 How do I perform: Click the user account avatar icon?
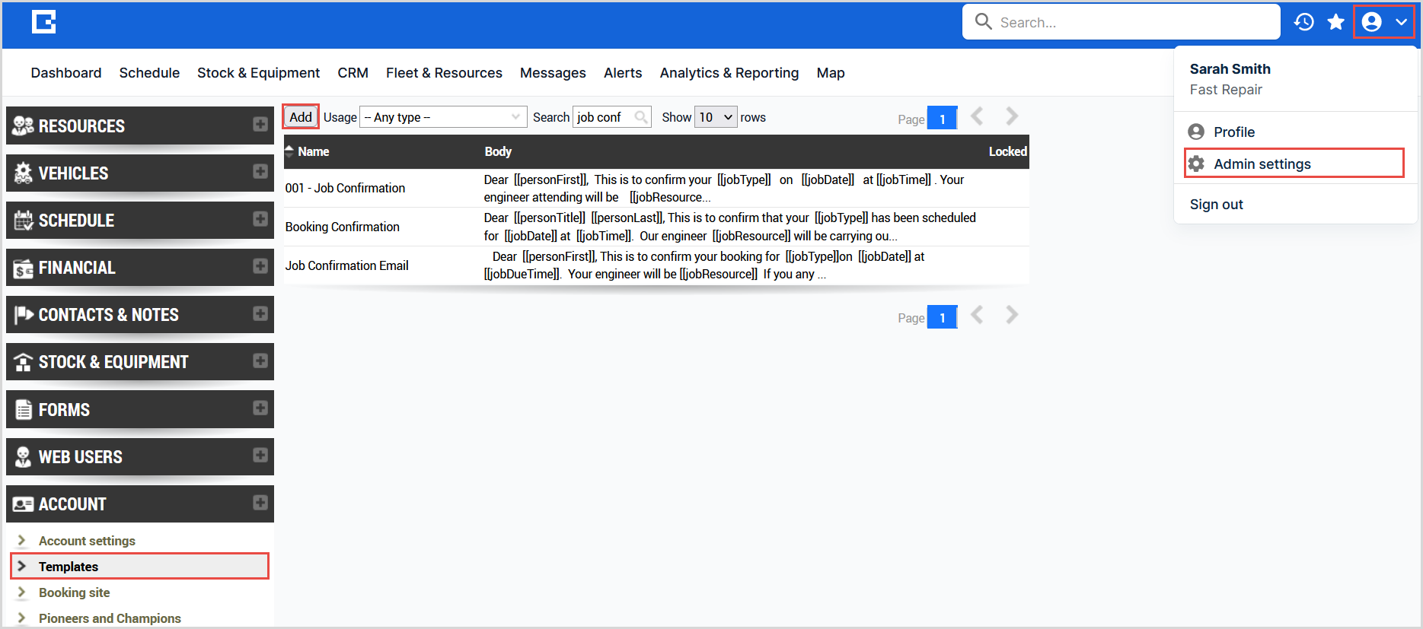[x=1372, y=22]
